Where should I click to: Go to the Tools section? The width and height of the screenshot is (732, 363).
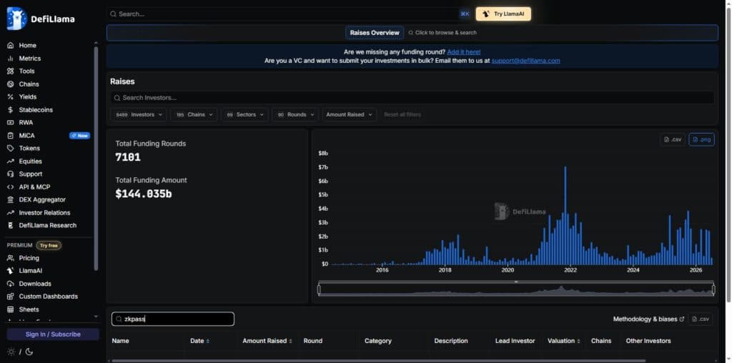click(26, 71)
